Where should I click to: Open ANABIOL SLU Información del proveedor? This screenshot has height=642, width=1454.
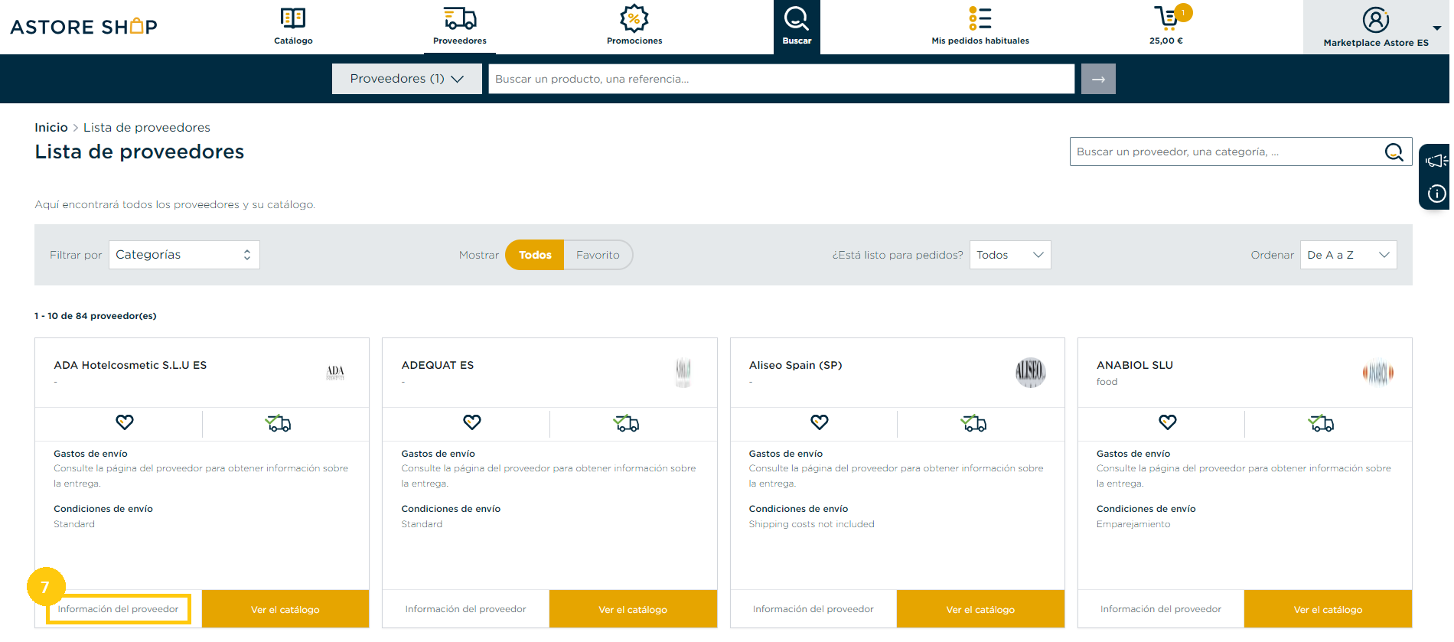[x=1161, y=609]
